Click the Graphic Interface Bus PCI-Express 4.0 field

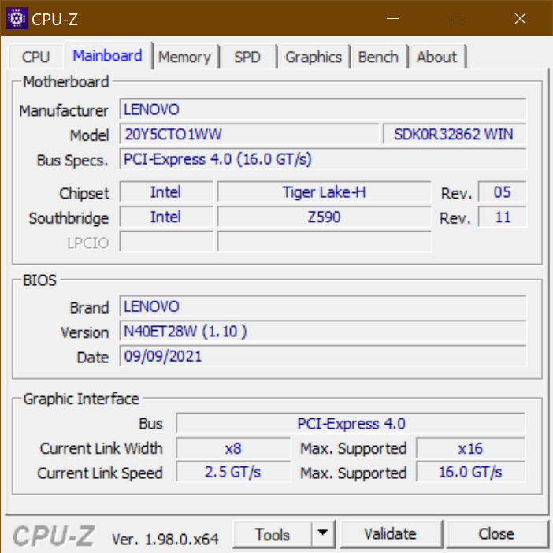pos(351,423)
